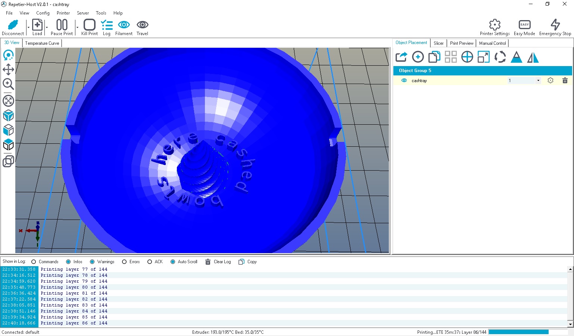
Task: Open the Load button dropdown arrow
Action: [47, 27]
